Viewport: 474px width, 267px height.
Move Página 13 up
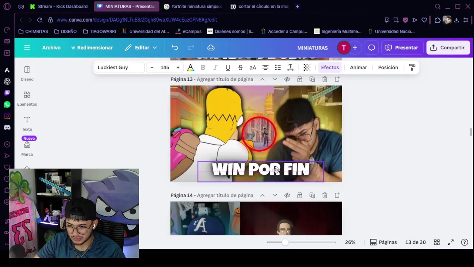[262, 79]
